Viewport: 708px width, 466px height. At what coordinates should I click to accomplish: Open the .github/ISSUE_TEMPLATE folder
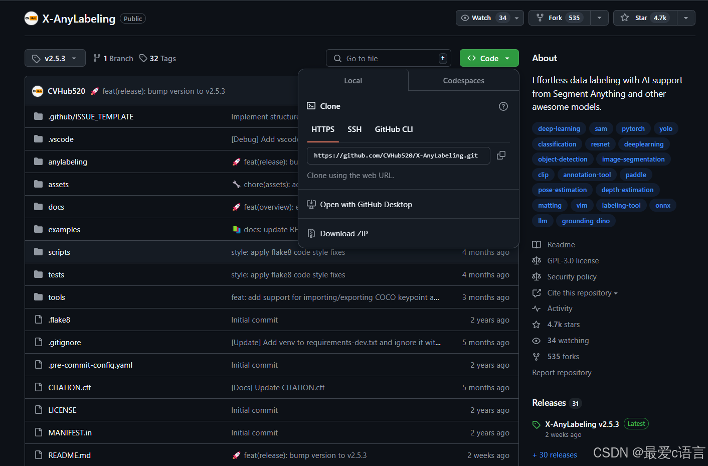91,117
